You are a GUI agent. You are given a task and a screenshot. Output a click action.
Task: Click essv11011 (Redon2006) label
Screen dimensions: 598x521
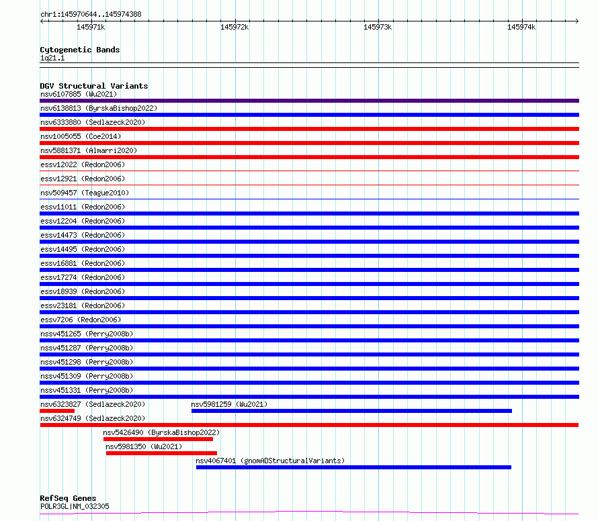tap(83, 207)
